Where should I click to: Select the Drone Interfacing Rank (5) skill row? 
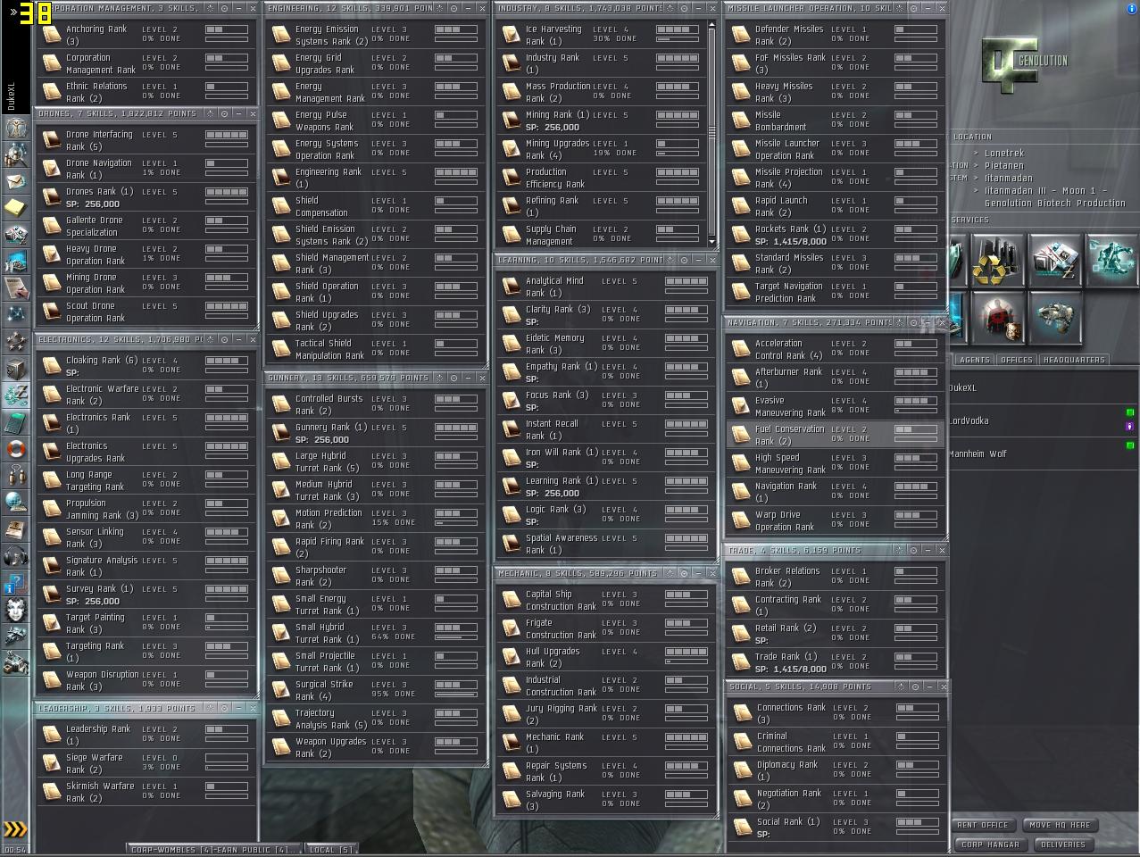point(147,140)
